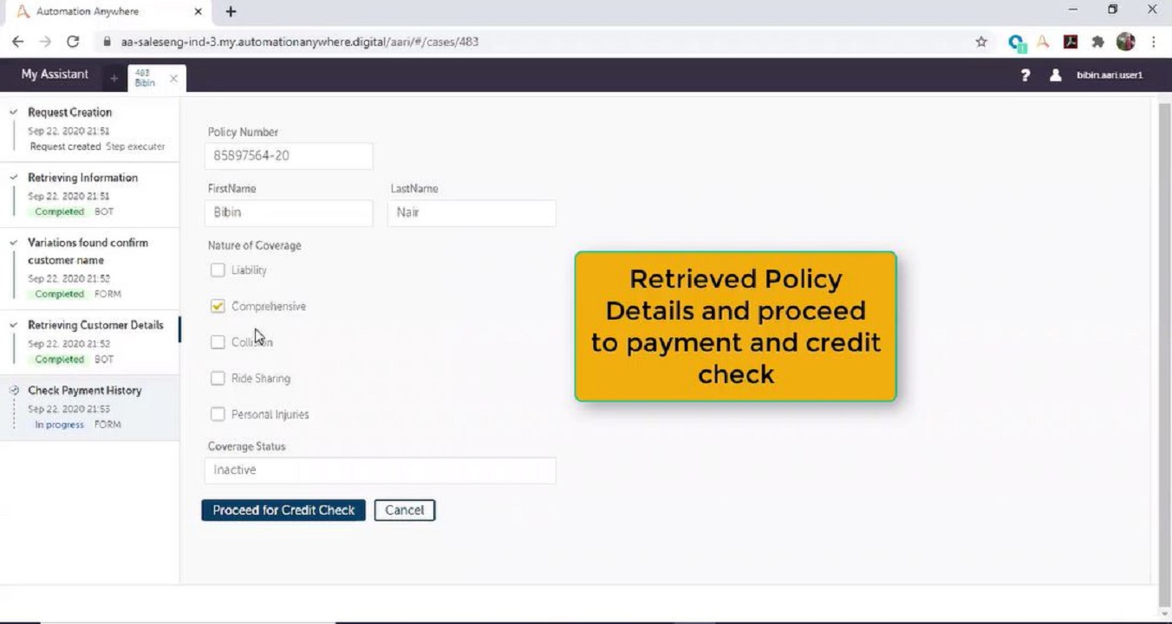Click the Nature of Coverage label

click(255, 245)
